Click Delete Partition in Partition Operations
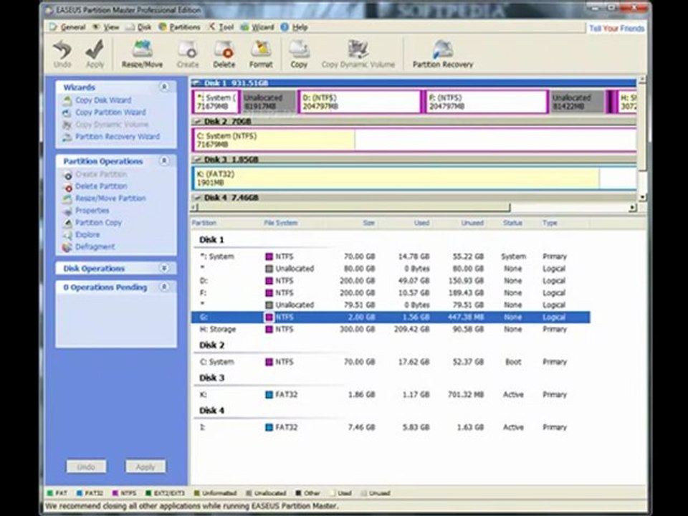Screen dimensions: 688x516 pyautogui.click(x=100, y=186)
